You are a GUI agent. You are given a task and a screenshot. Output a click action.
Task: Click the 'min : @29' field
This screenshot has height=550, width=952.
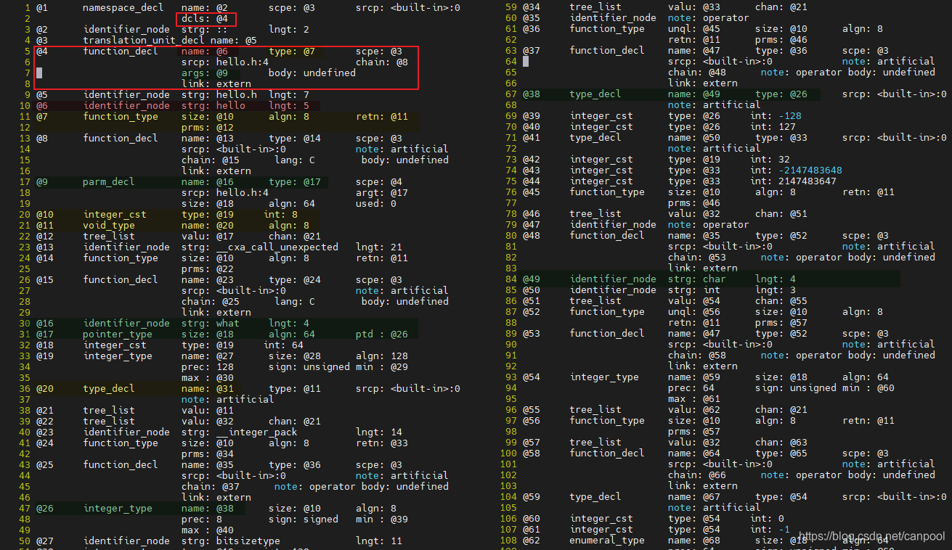pyautogui.click(x=382, y=366)
